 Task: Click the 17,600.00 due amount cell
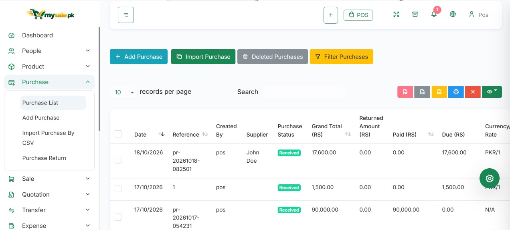click(x=454, y=152)
